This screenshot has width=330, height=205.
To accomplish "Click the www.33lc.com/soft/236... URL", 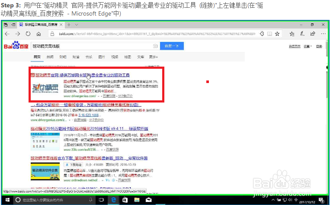I will (x=81, y=150).
